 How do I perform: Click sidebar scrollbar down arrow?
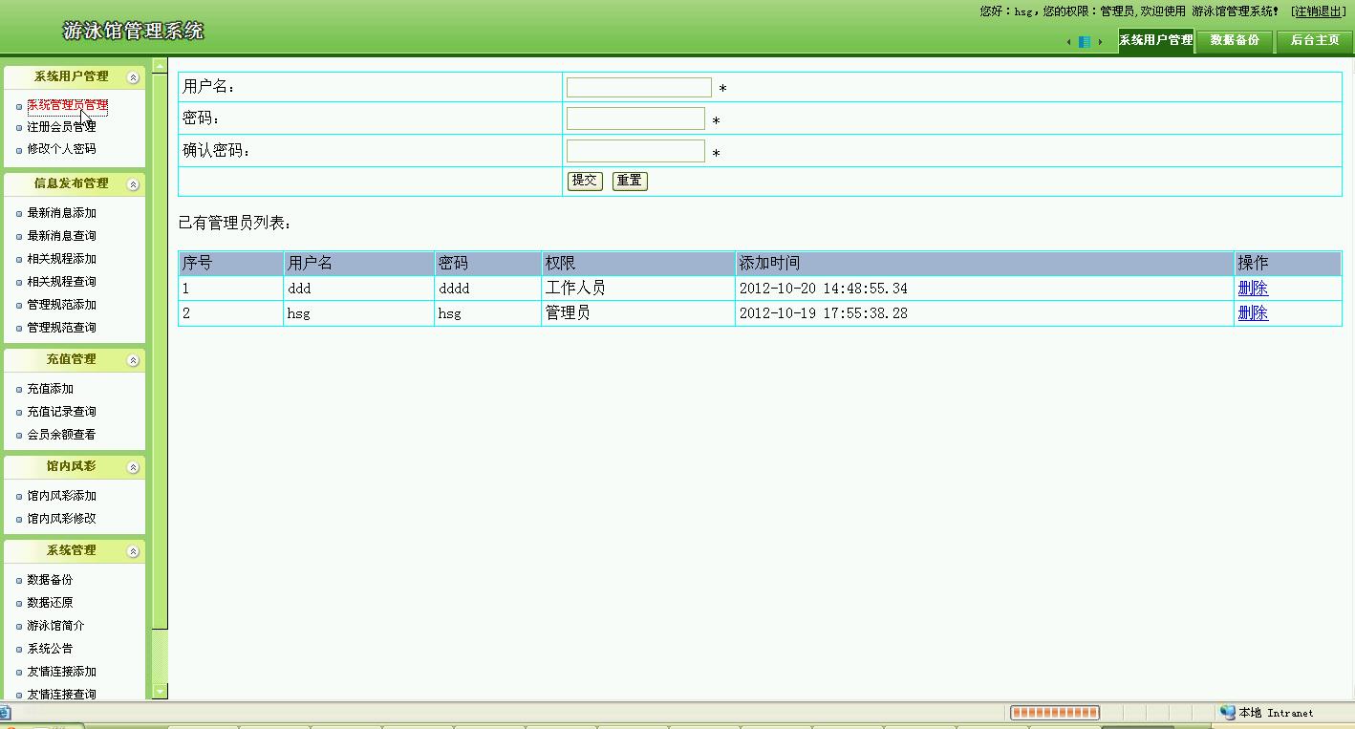pyautogui.click(x=160, y=691)
